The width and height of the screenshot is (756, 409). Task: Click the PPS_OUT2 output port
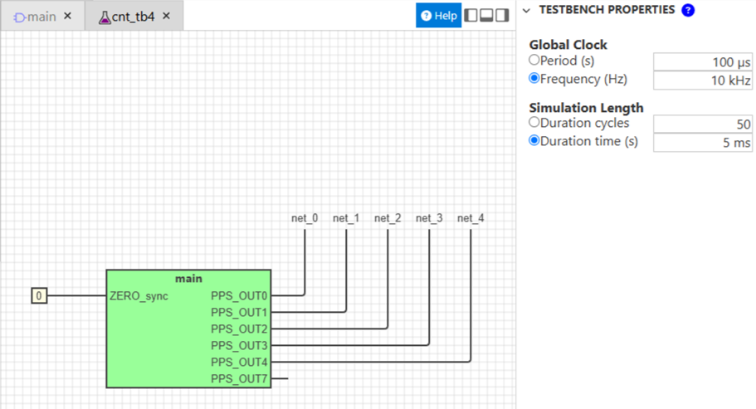pos(239,329)
